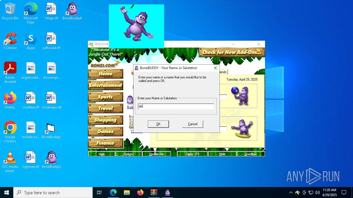Click the Options button
The height and width of the screenshot is (198, 353).
[129, 154]
